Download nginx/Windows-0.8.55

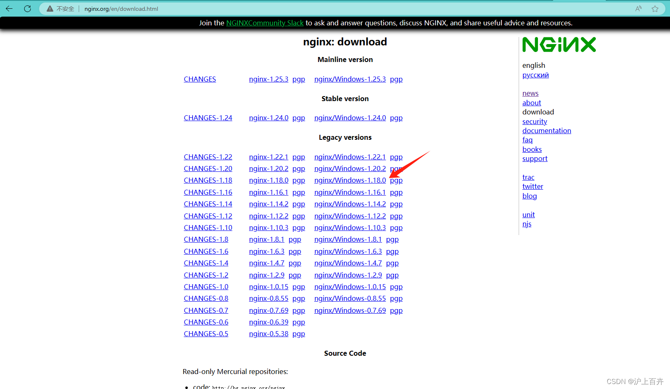350,298
